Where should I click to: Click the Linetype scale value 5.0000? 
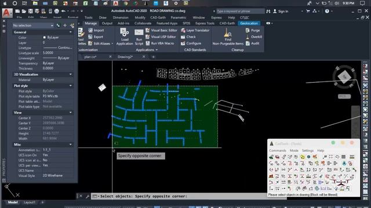tap(58, 53)
